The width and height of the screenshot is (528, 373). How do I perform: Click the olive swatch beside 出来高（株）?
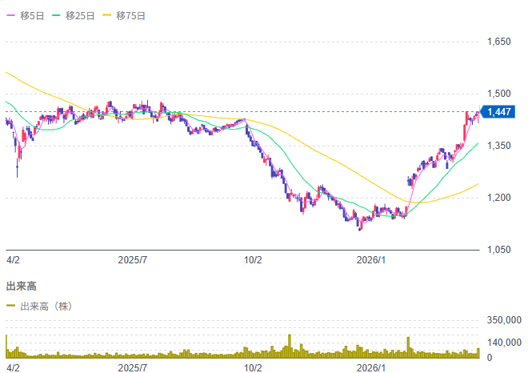coord(10,306)
